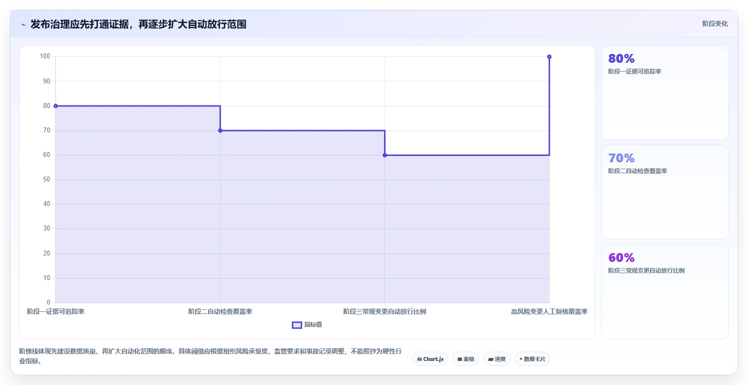Image resolution: width=748 pixels, height=385 pixels.
Task: Click x-axis label 高风险变更人工复核覆盖率
Action: click(x=549, y=311)
